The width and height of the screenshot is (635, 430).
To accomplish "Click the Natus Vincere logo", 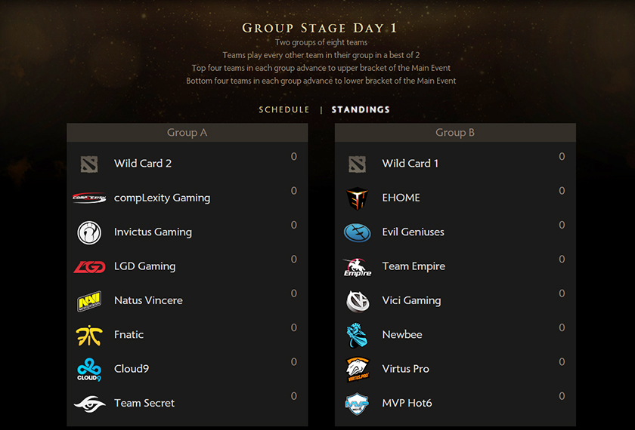I will pos(89,301).
